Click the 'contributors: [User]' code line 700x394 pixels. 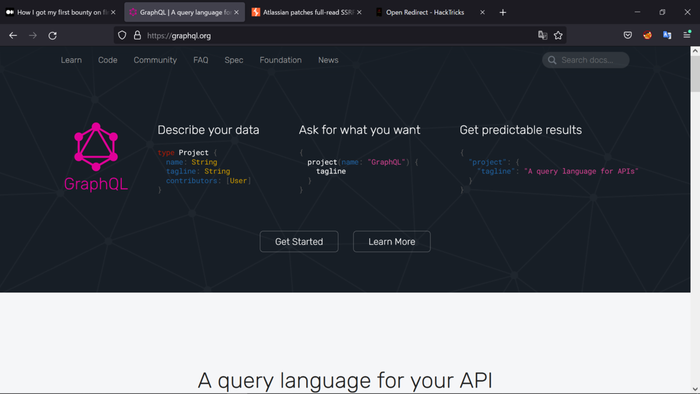(208, 181)
